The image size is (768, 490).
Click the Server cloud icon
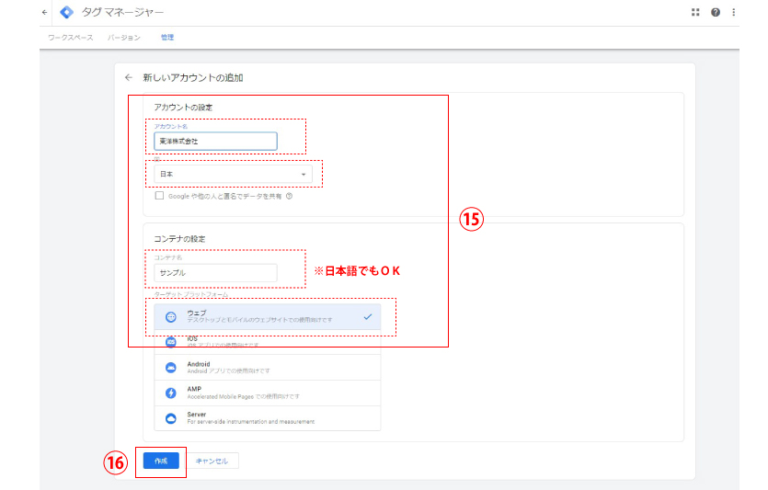click(170, 418)
